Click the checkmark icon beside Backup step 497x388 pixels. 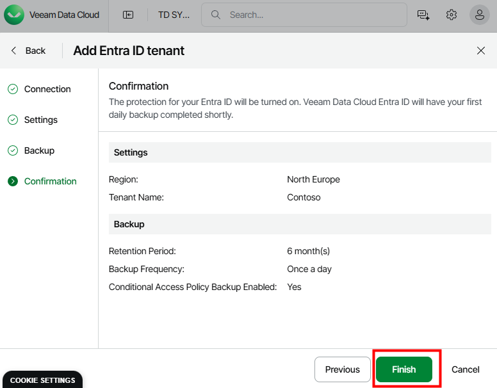pos(13,150)
